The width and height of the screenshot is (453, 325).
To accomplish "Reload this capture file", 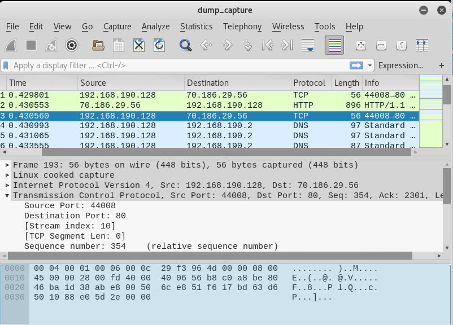I will tap(159, 45).
